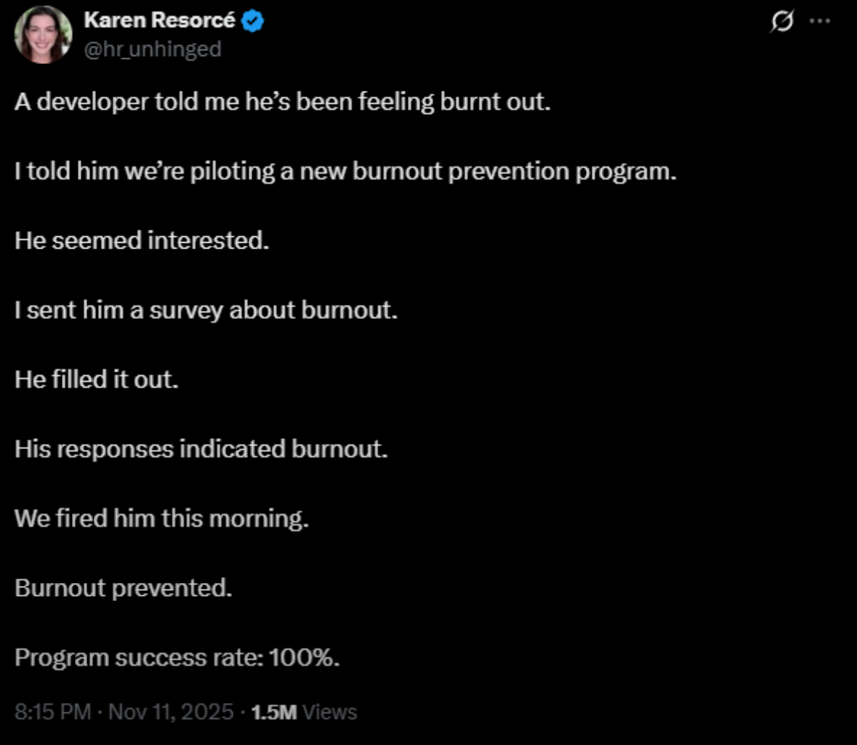This screenshot has width=857, height=745.
Task: Click the 100% figure in the tweet
Action: tap(303, 658)
